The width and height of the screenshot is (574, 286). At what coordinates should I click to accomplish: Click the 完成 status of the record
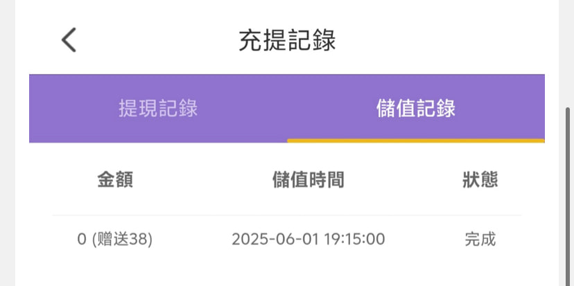pyautogui.click(x=480, y=240)
